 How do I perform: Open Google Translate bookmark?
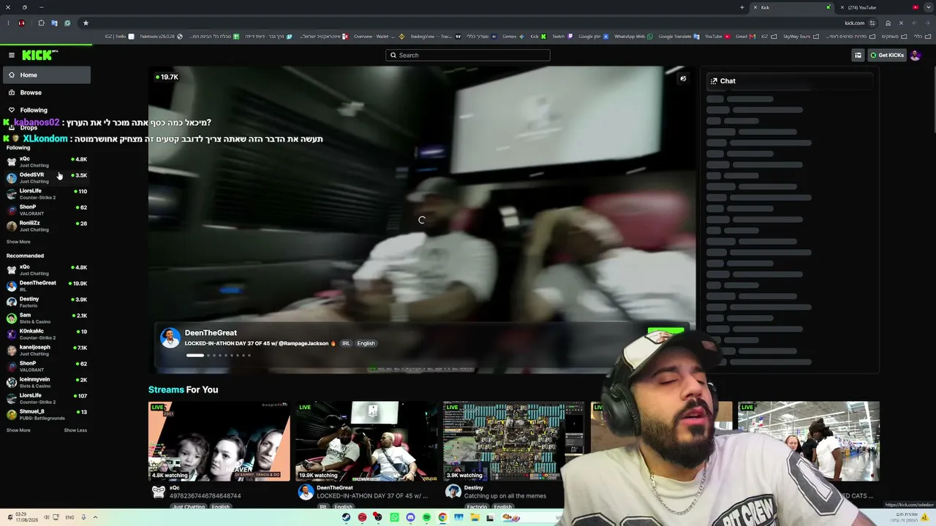pyautogui.click(x=679, y=37)
